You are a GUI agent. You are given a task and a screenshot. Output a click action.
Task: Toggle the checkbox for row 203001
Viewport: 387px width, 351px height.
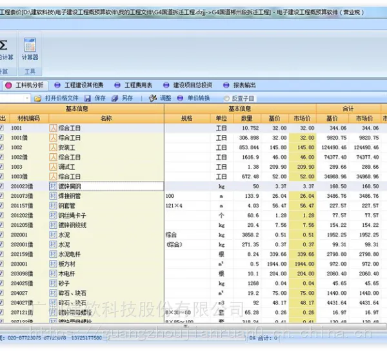1,264
